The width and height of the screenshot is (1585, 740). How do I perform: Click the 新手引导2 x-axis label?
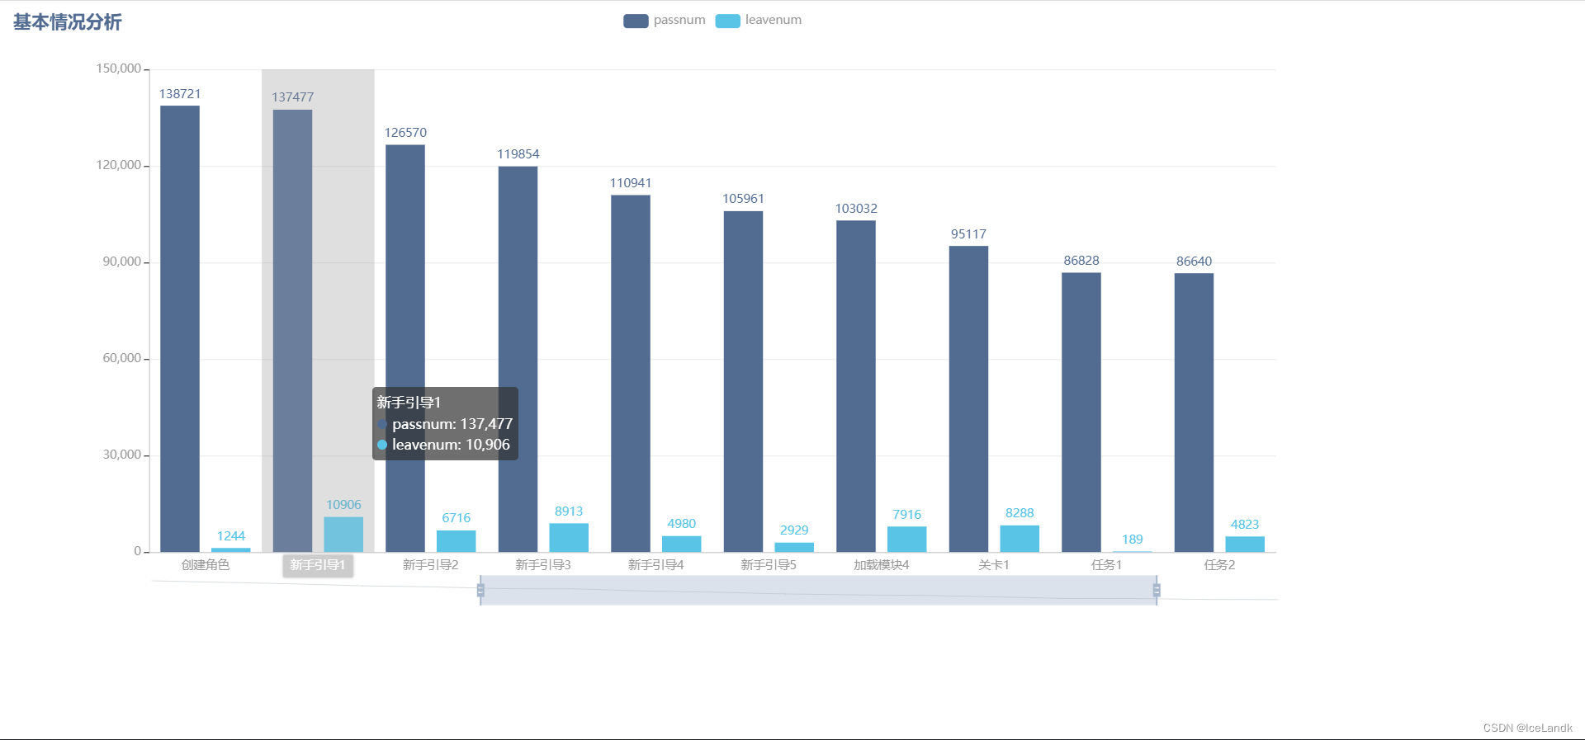[x=431, y=565]
